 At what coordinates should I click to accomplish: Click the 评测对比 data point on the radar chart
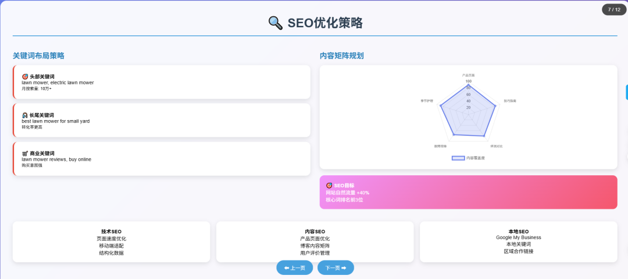tap(484, 136)
